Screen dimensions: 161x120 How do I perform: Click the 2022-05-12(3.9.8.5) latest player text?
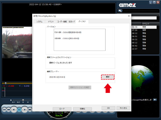57,77
